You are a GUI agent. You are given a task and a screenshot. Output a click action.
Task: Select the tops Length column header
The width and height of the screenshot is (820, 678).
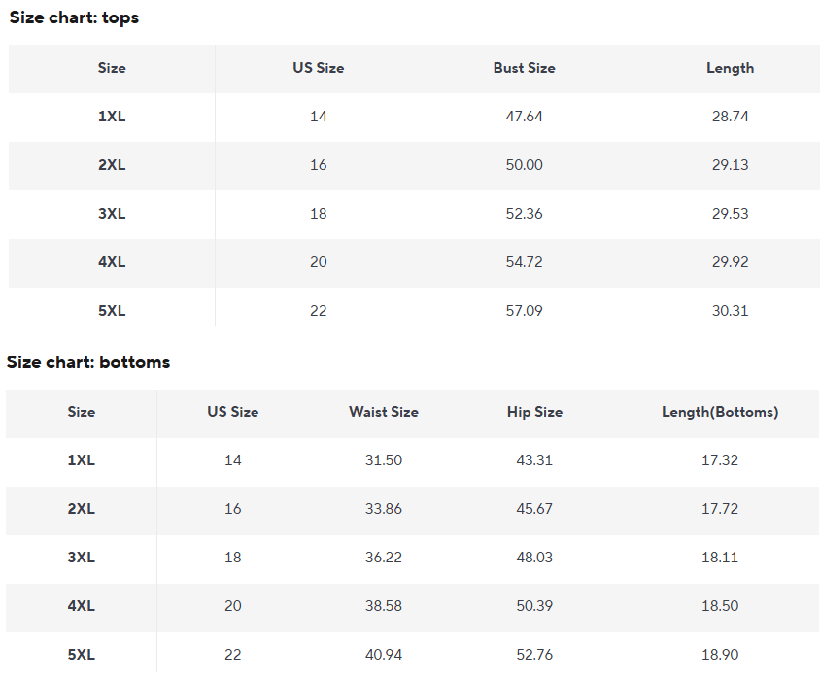tap(730, 68)
